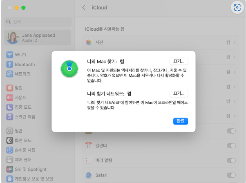Go back using the chevron beside iCloud
Viewport: 246px width, 183px height.
(x=84, y=7)
